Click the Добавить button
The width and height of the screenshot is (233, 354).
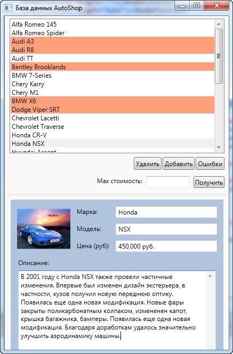[179, 163]
